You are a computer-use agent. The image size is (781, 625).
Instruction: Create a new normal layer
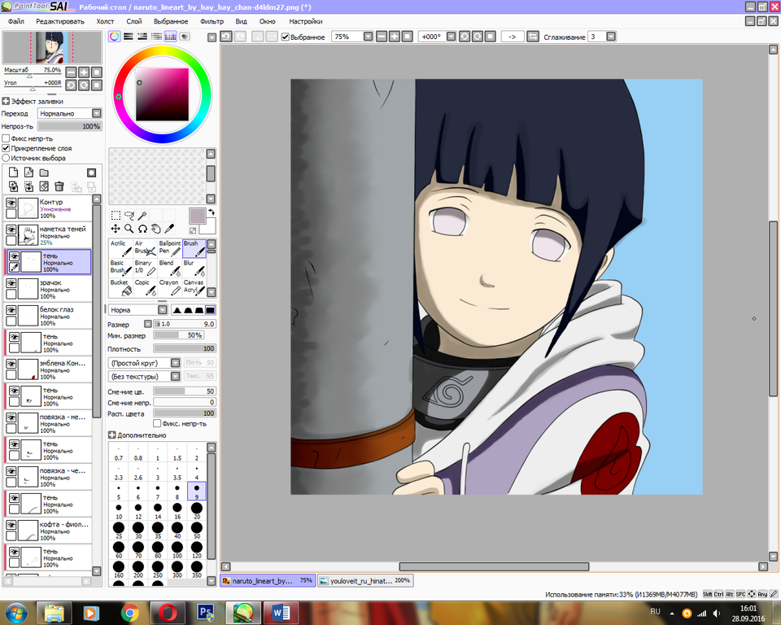[14, 173]
